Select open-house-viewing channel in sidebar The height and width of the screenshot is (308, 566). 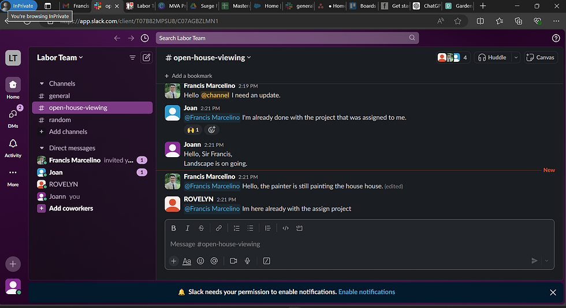click(x=92, y=107)
